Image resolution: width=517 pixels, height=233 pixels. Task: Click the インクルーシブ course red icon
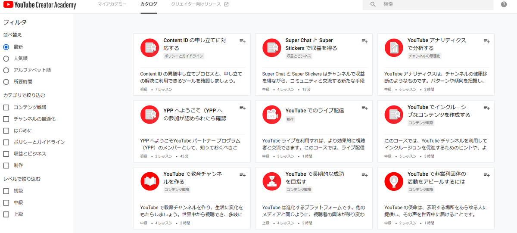[x=393, y=114]
